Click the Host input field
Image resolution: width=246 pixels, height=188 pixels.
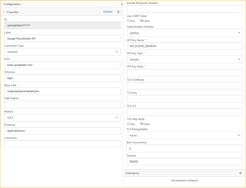62,65
